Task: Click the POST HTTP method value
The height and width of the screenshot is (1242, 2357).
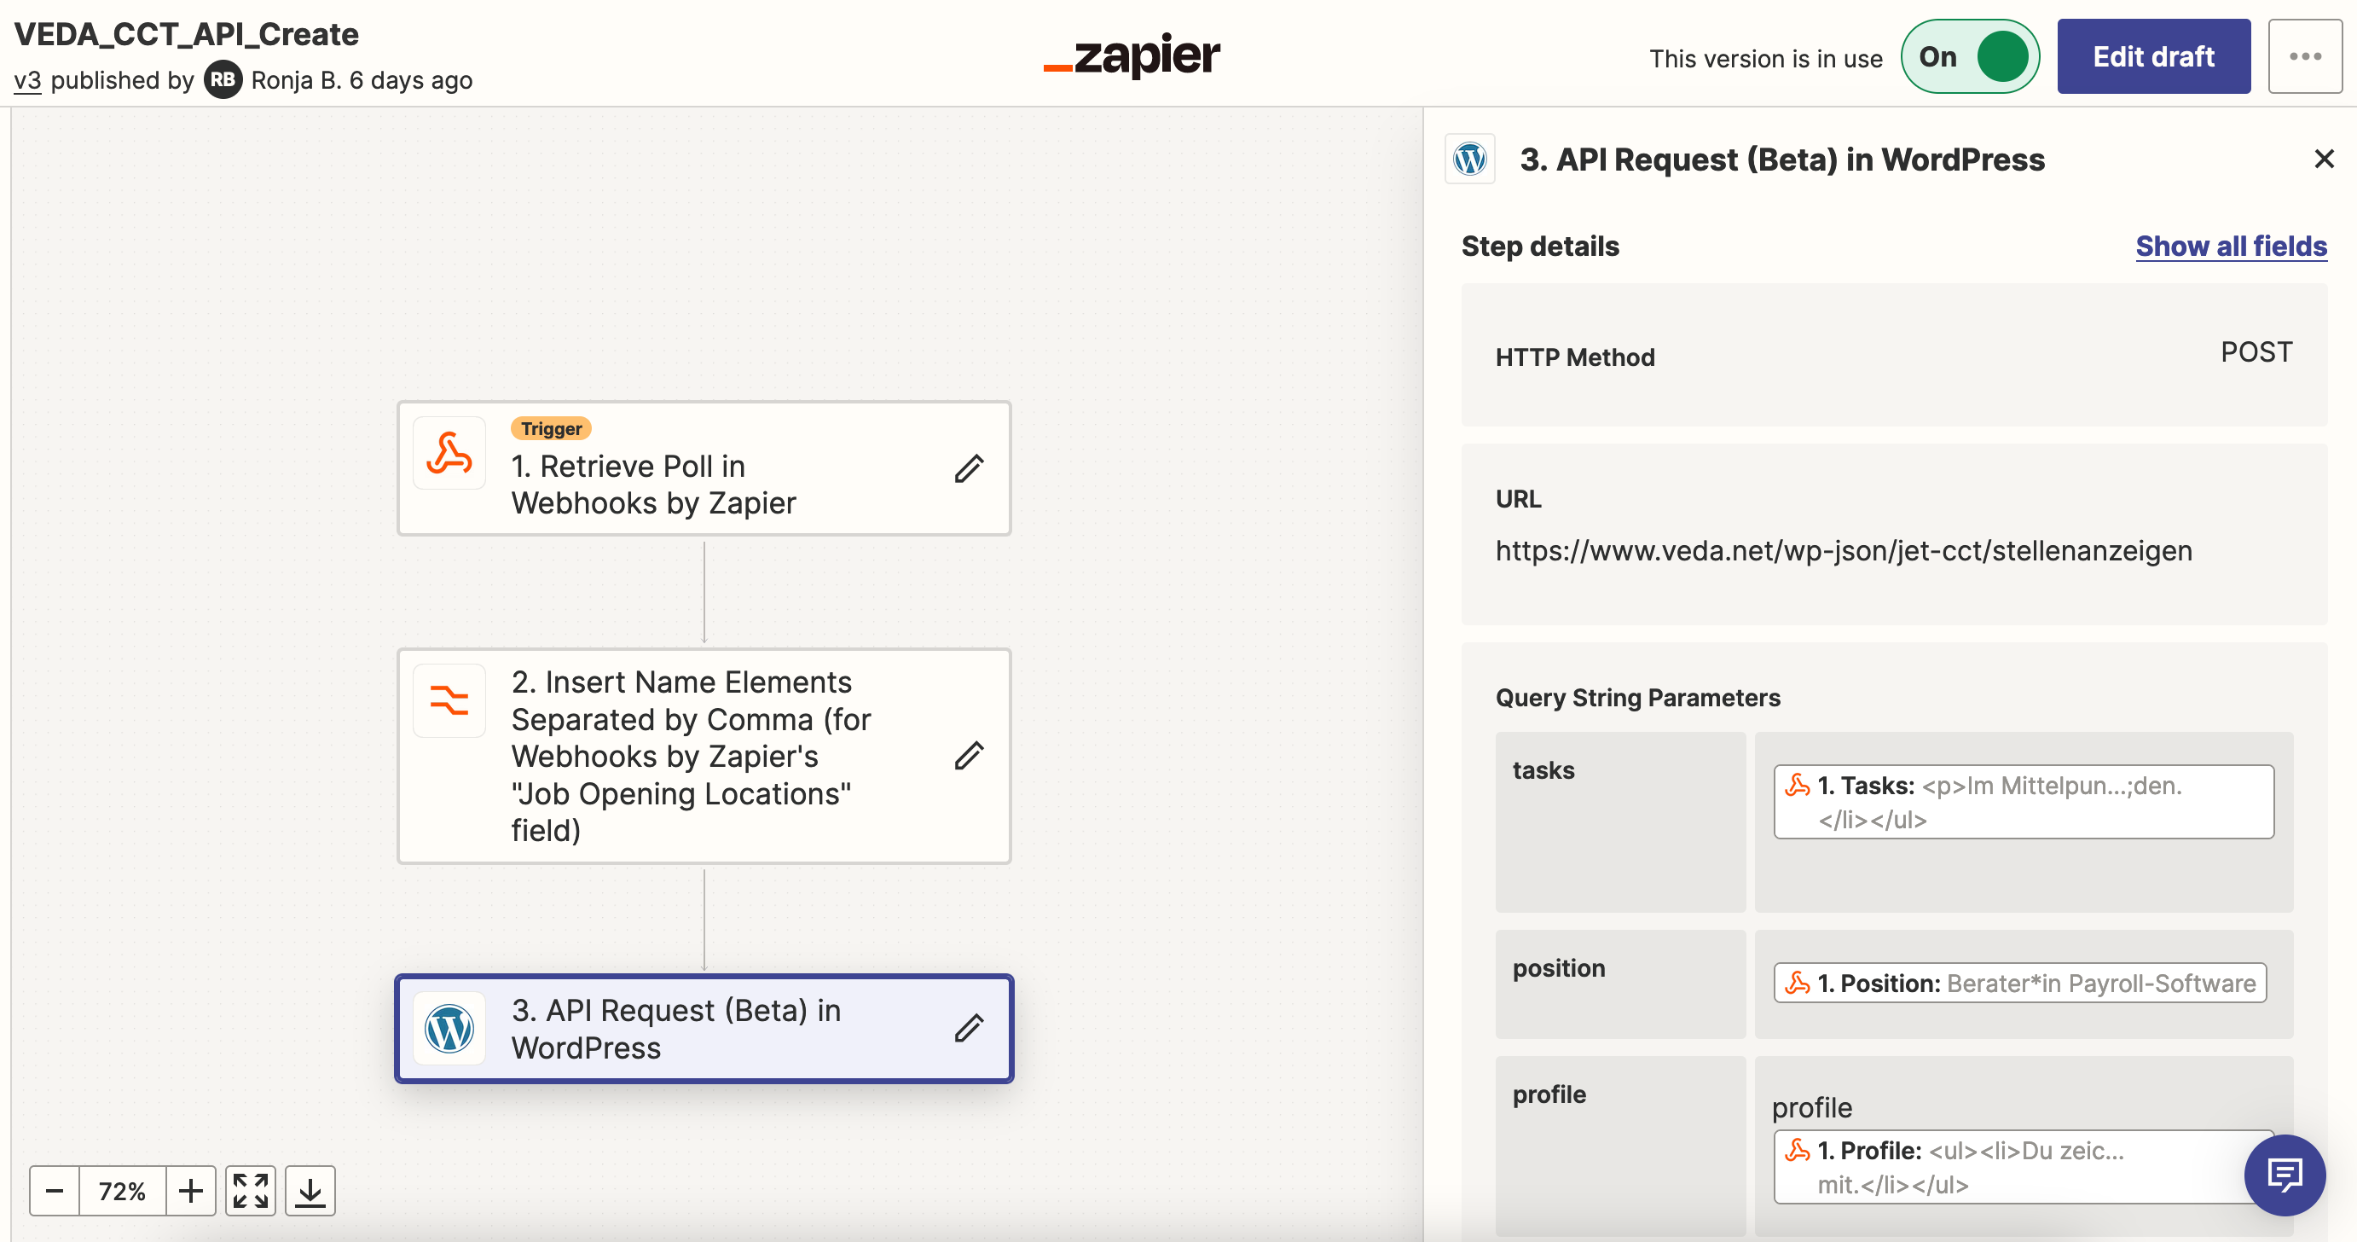Action: pyautogui.click(x=2256, y=352)
